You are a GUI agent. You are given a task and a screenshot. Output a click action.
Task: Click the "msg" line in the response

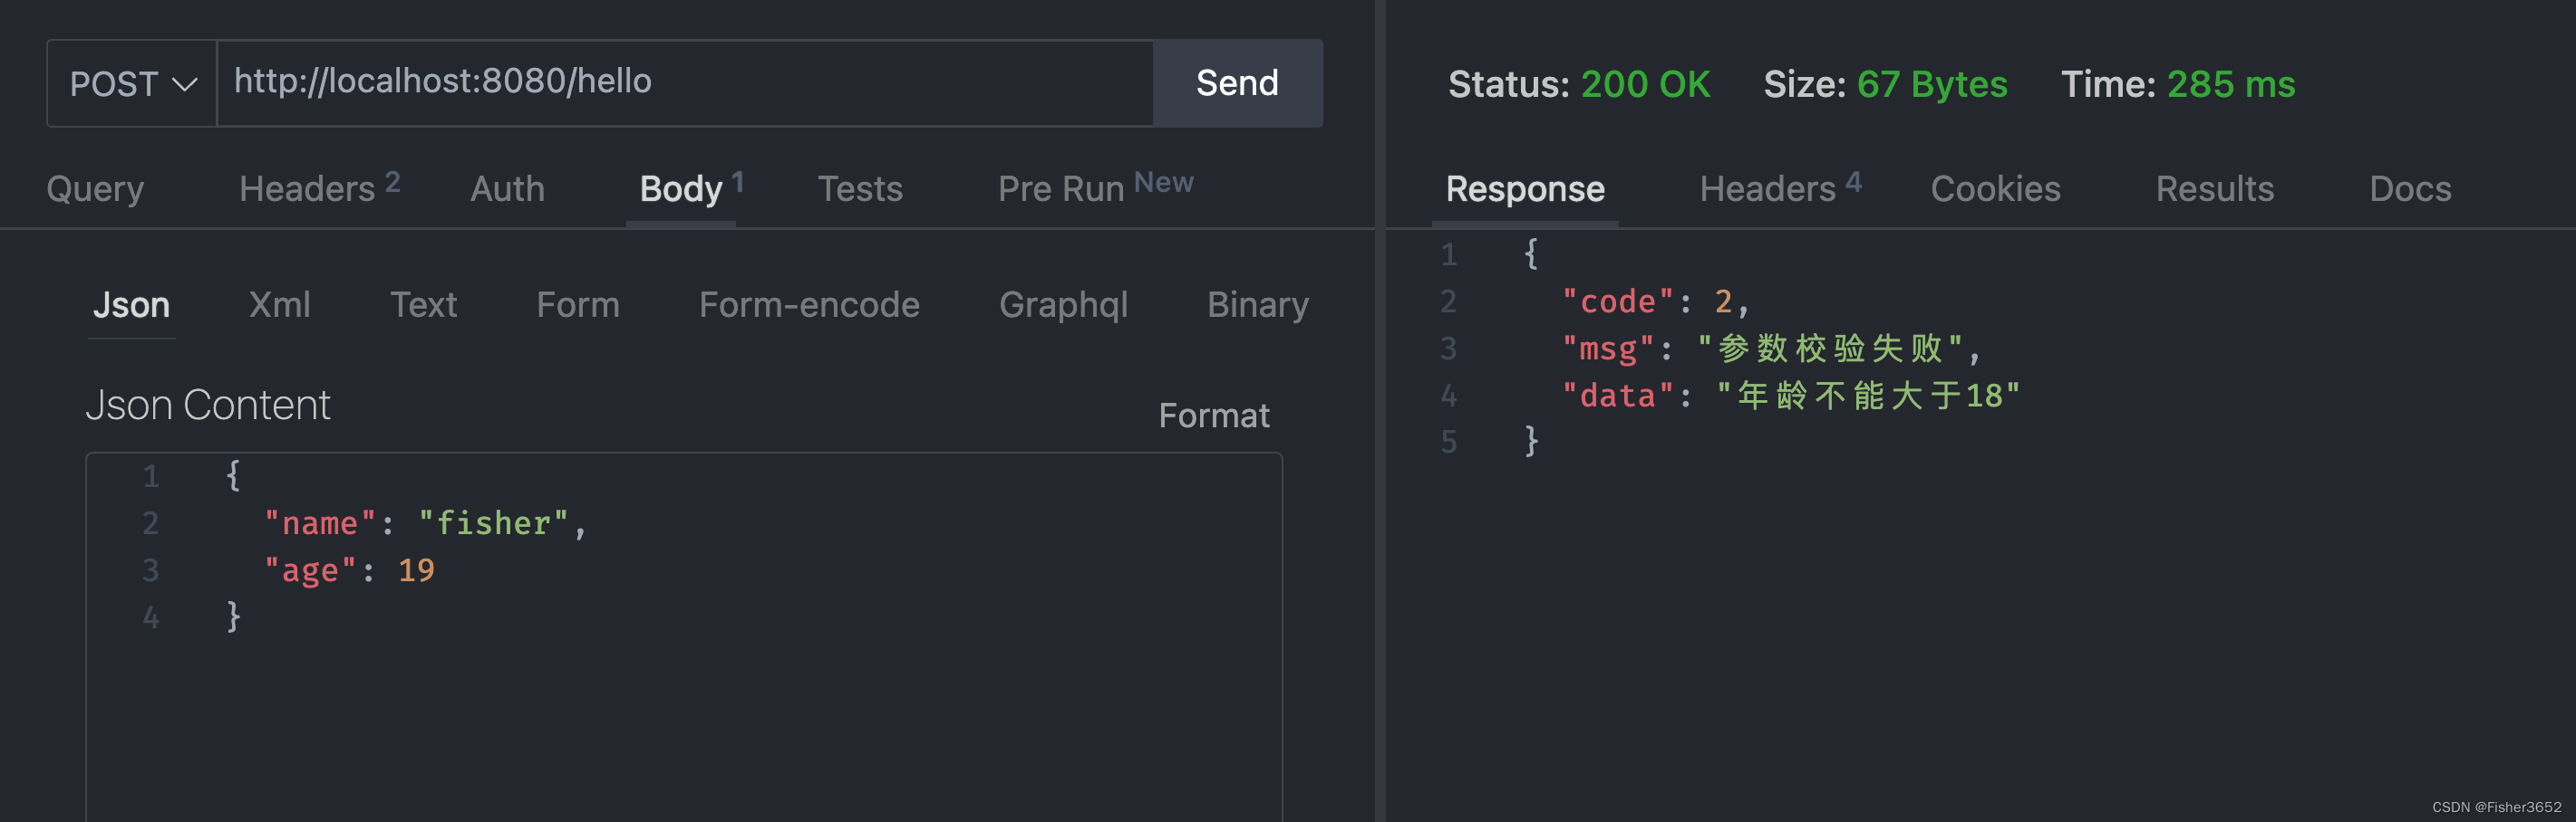point(1771,349)
